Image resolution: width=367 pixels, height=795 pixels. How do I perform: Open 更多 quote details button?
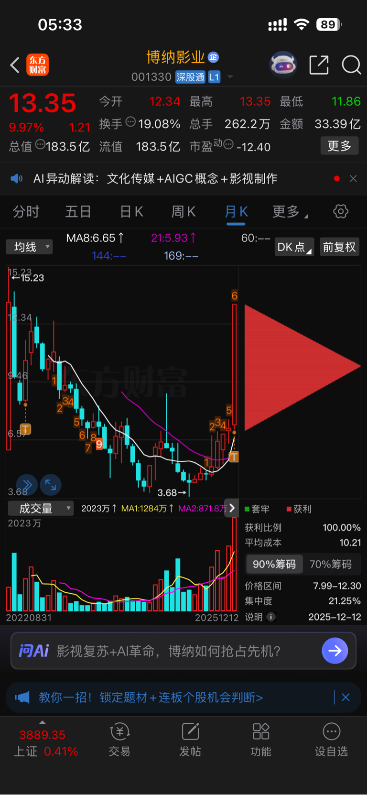click(339, 146)
